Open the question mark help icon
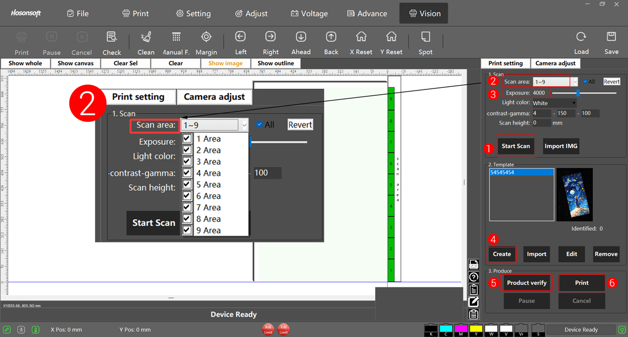The width and height of the screenshot is (628, 337). [x=474, y=277]
